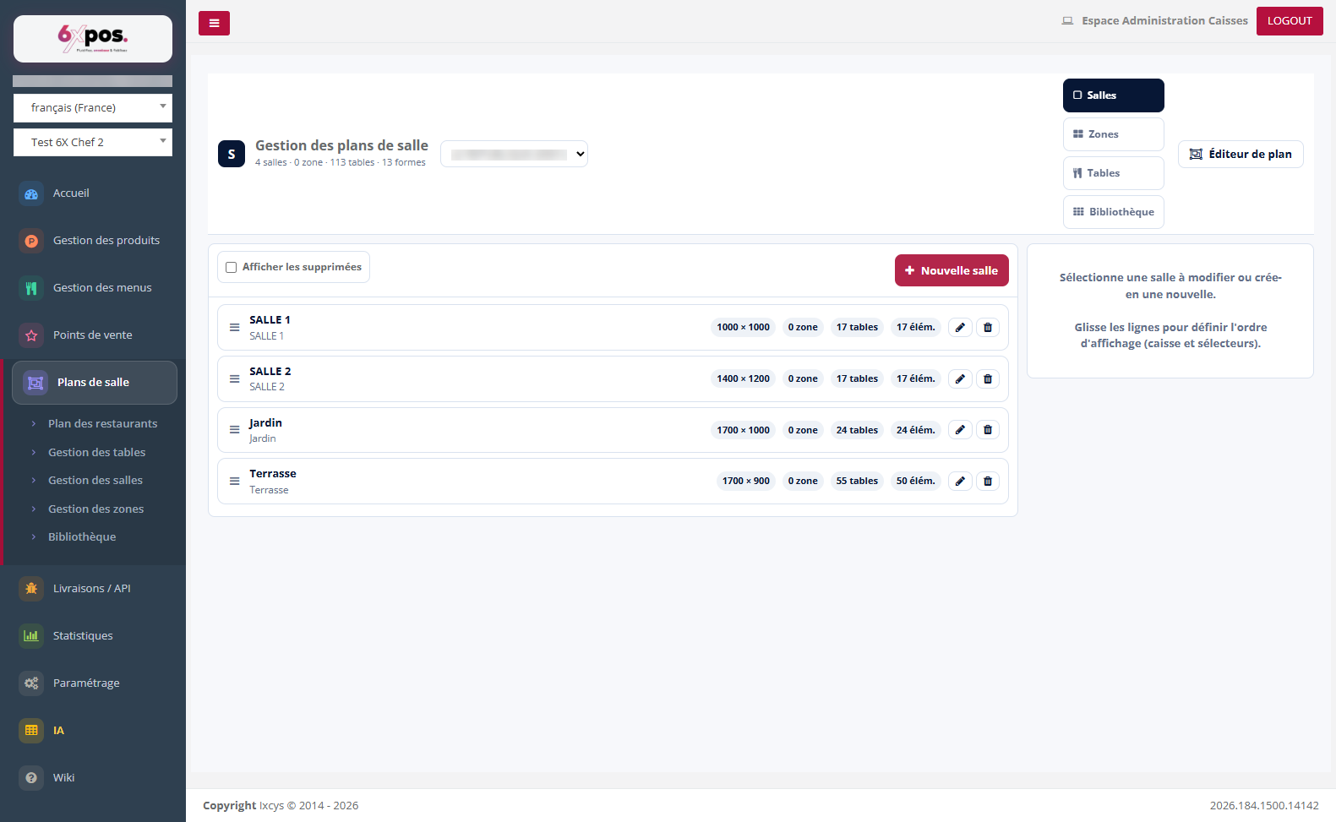Click the room stats summary under title
The height and width of the screenshot is (822, 1336).
point(341,163)
